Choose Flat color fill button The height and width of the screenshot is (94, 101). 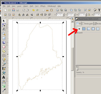pyautogui.click(x=84, y=29)
